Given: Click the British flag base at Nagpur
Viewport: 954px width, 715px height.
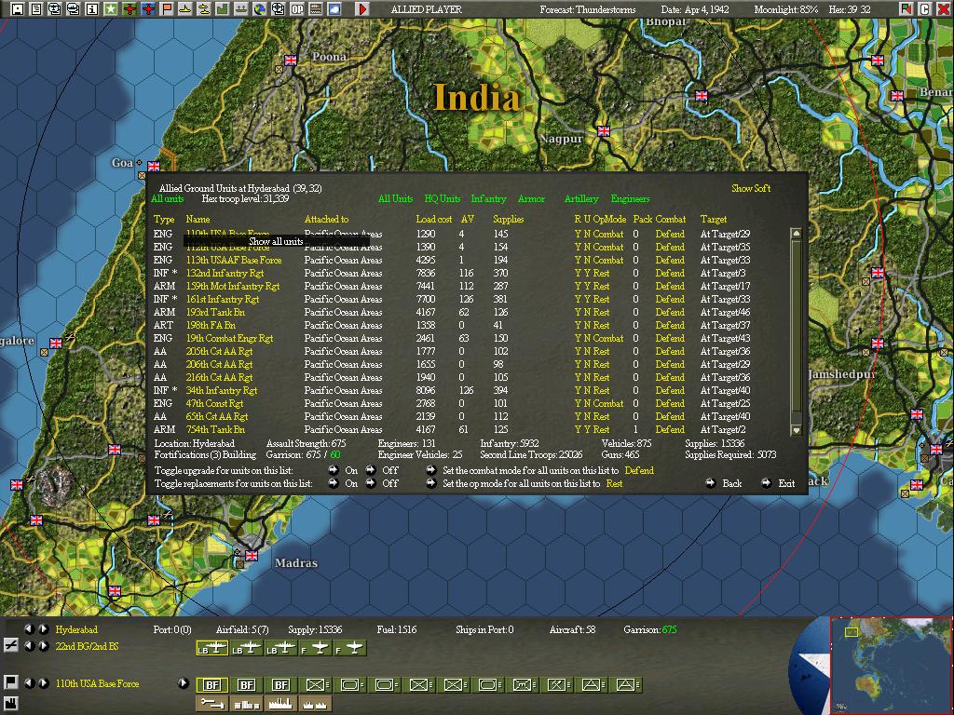Looking at the screenshot, I should click(604, 130).
